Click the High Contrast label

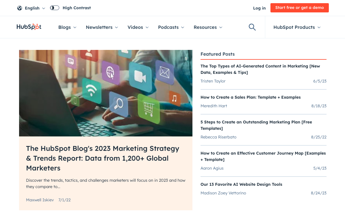tap(77, 8)
